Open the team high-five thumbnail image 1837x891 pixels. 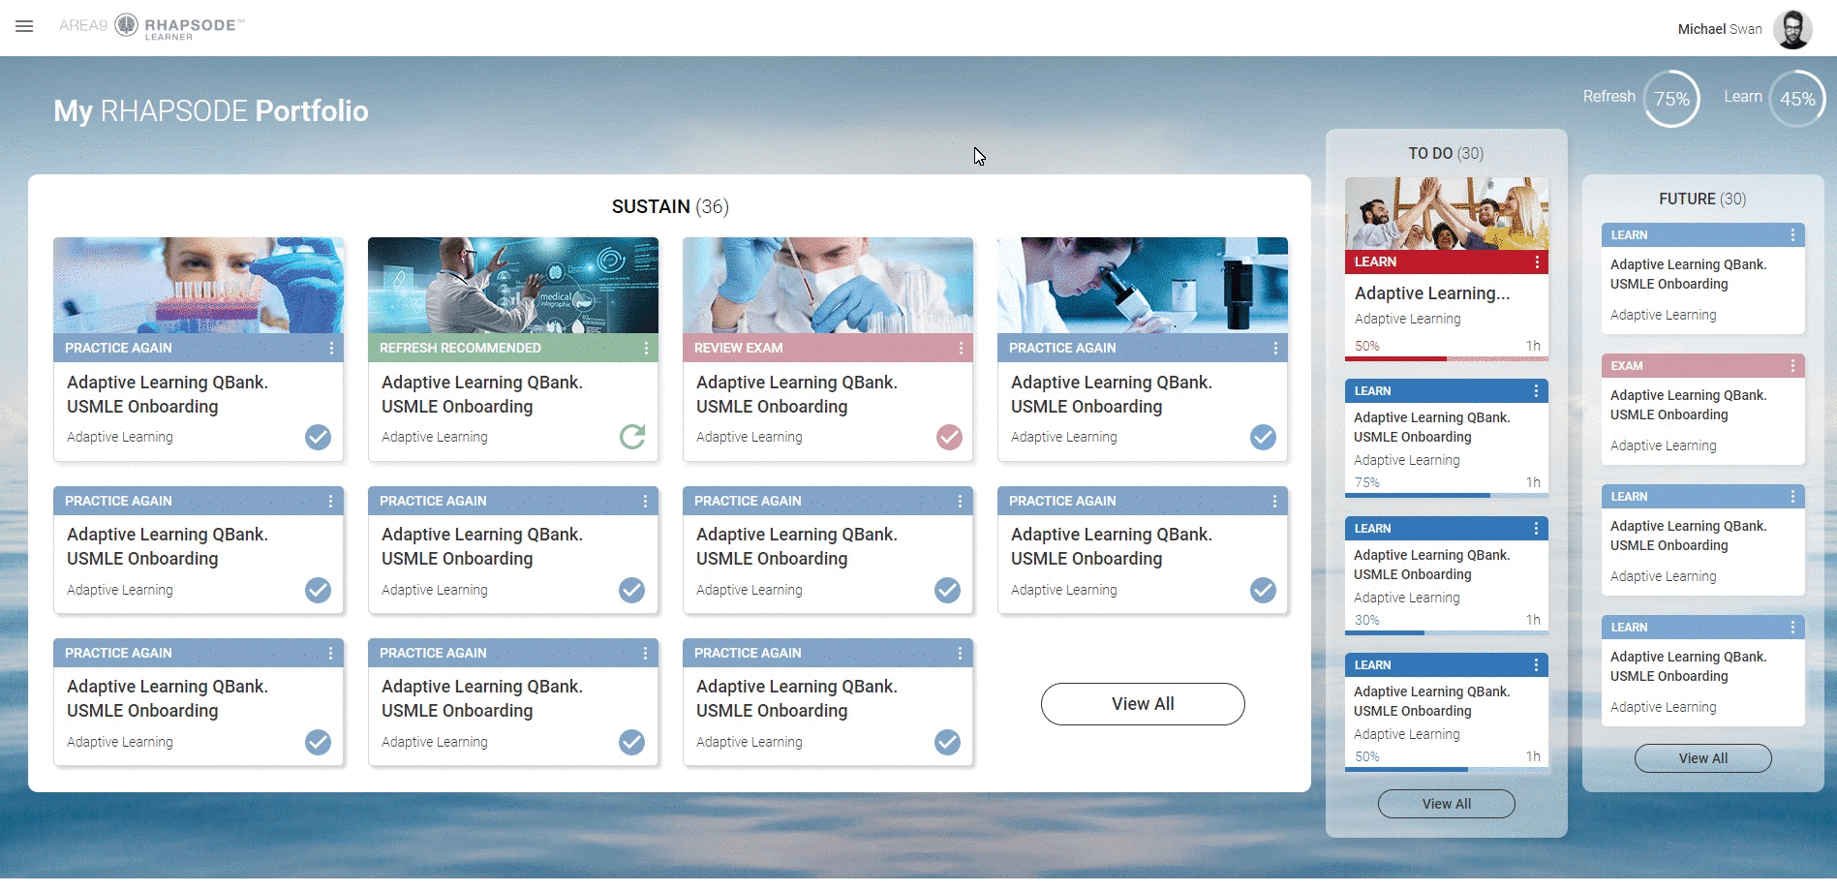[1447, 214]
